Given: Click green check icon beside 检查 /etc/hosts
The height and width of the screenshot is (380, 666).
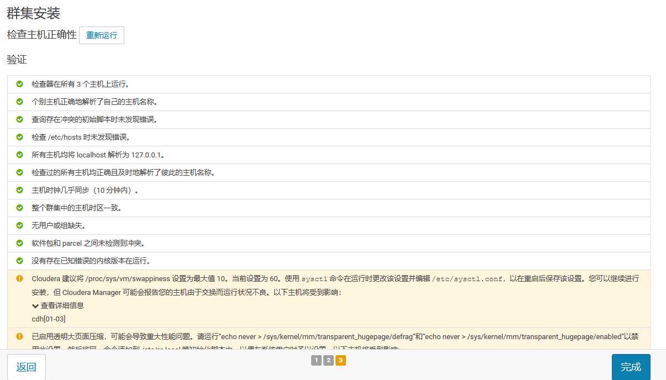Looking at the screenshot, I should click(x=20, y=137).
